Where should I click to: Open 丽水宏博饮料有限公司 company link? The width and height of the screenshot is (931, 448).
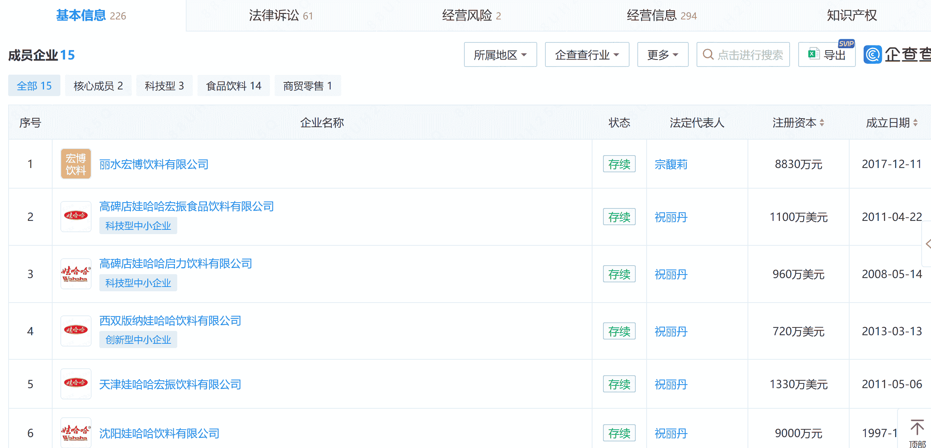pyautogui.click(x=154, y=164)
